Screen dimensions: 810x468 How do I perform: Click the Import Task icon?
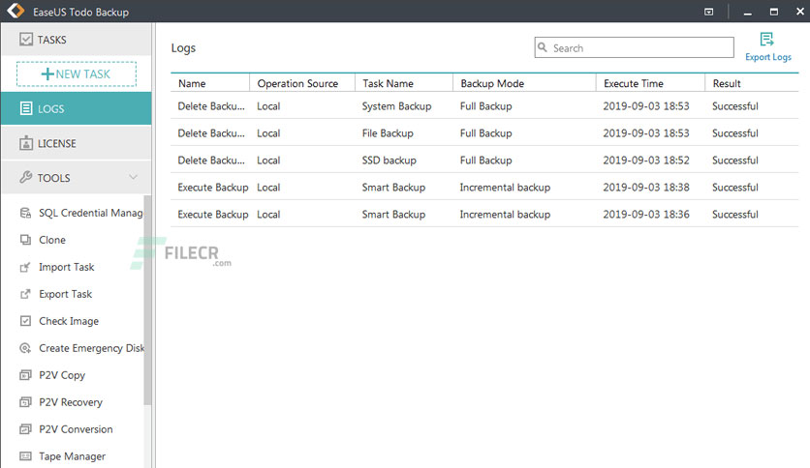coord(25,267)
